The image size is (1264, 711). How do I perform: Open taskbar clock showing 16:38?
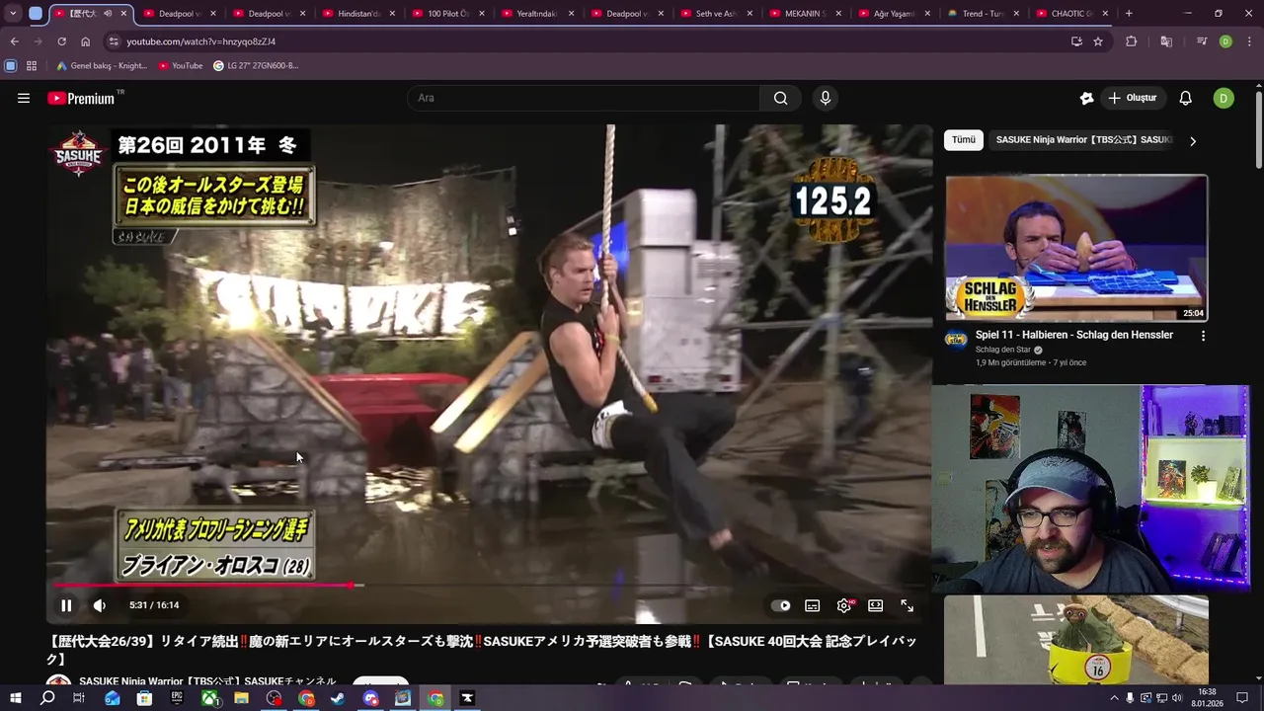coord(1207,698)
